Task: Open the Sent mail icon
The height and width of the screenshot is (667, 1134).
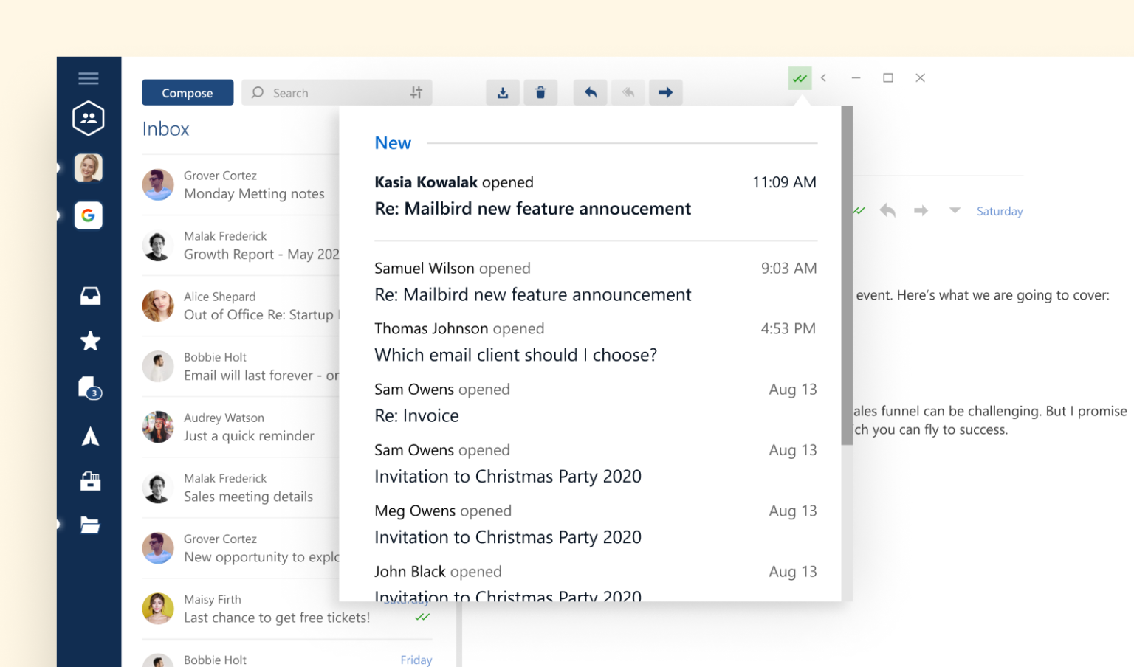Action: coord(90,436)
